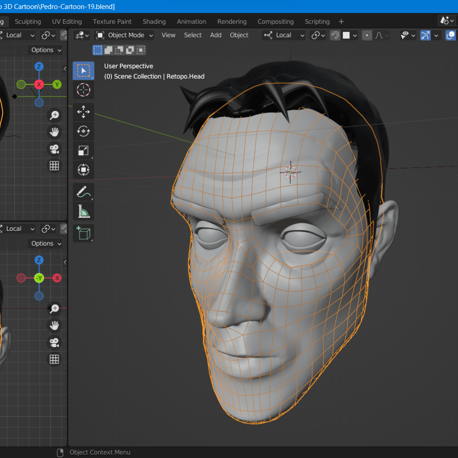Image resolution: width=458 pixels, height=458 pixels.
Task: Set selection mode to New (first icon)
Action: pyautogui.click(x=98, y=50)
